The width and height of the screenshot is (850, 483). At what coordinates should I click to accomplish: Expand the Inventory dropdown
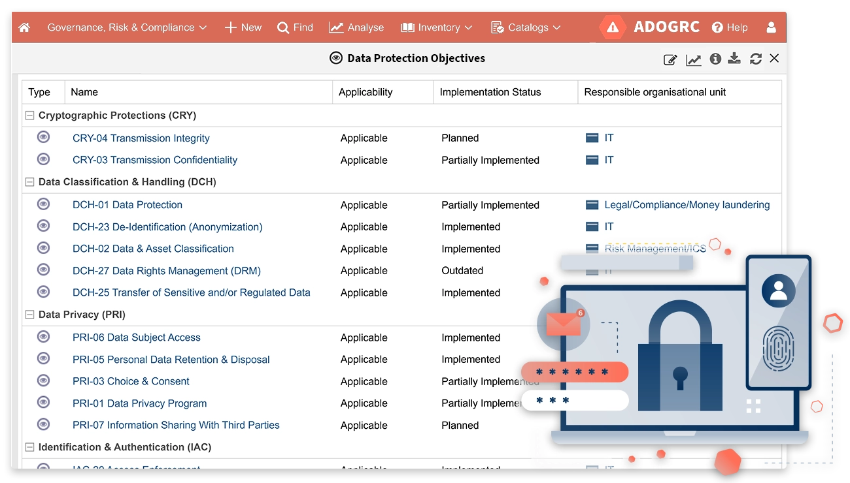pos(436,27)
